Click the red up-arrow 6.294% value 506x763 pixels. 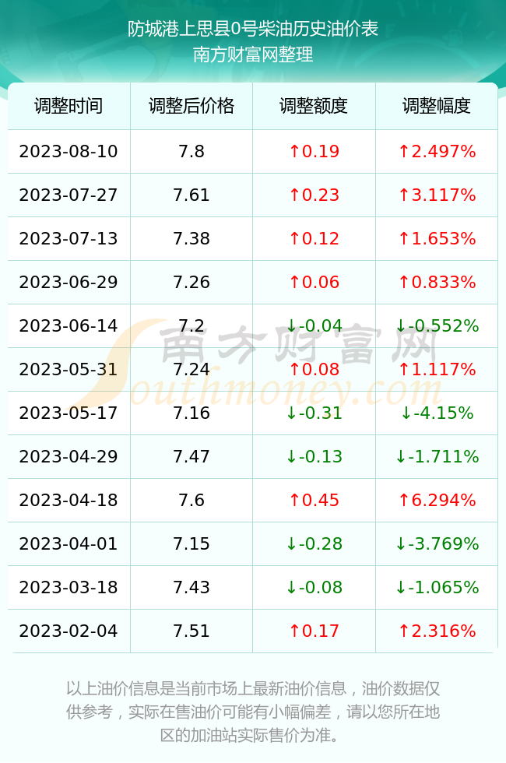pos(437,500)
